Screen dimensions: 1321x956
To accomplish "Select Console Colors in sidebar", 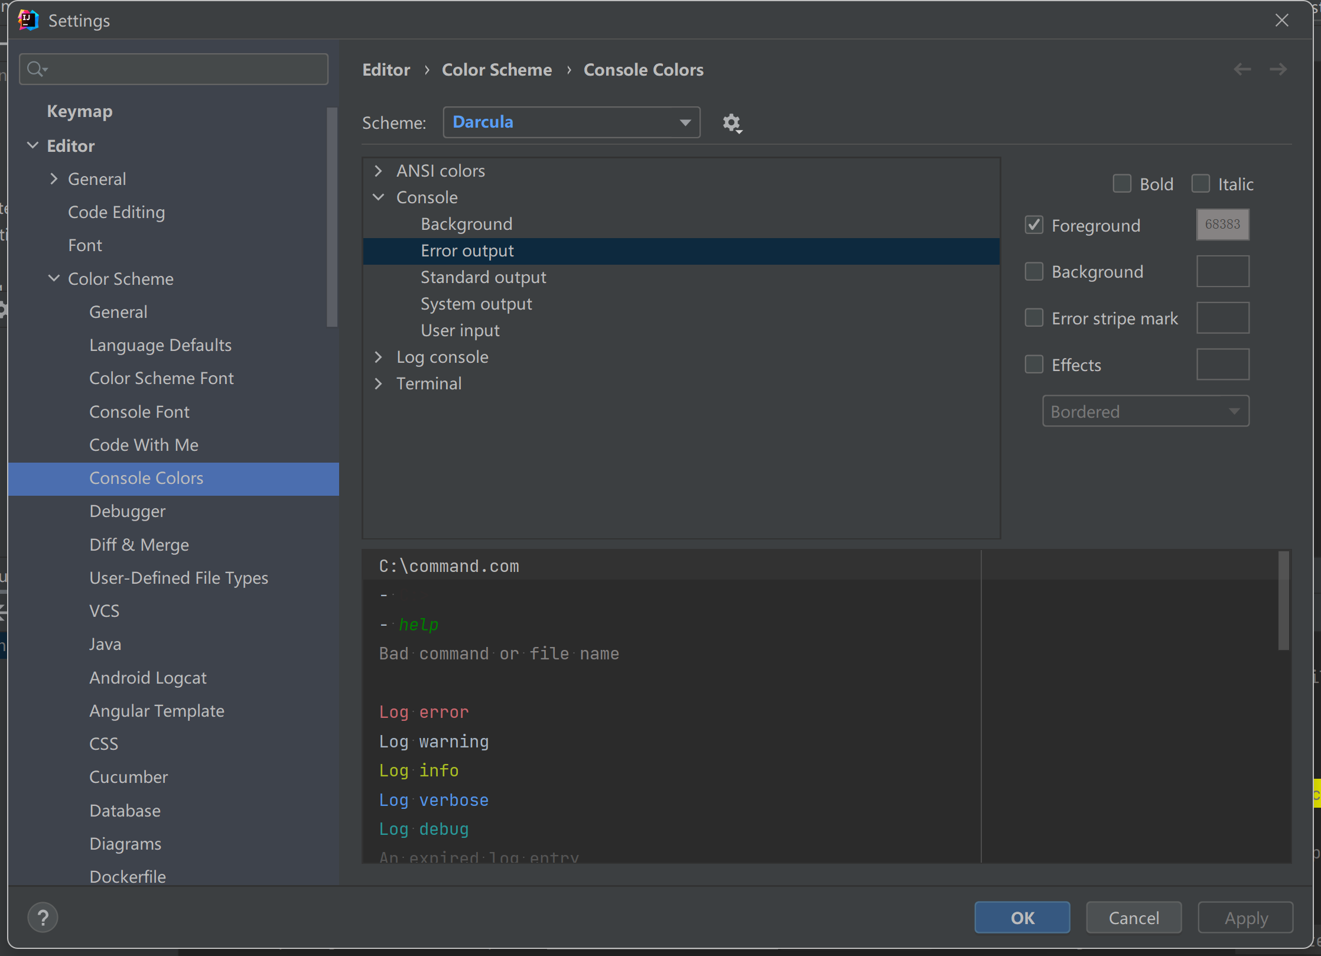I will click(x=174, y=479).
